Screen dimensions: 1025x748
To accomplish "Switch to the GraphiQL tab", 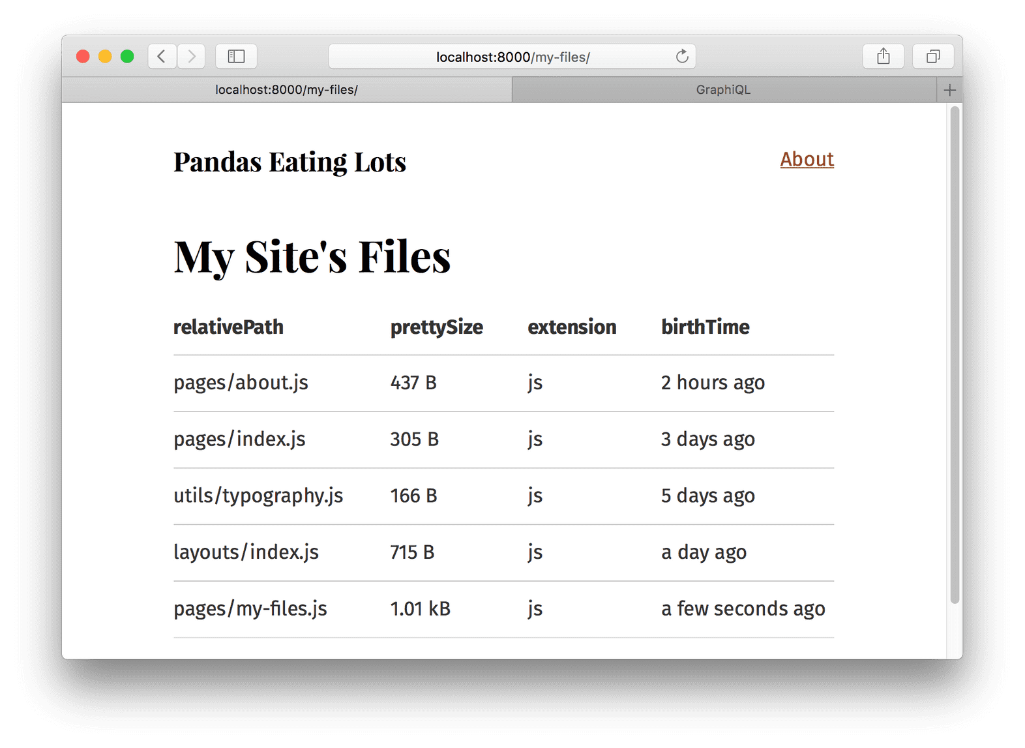I will pos(724,90).
